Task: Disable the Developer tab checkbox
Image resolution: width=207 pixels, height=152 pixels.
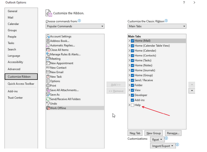Action: pos(132,95)
